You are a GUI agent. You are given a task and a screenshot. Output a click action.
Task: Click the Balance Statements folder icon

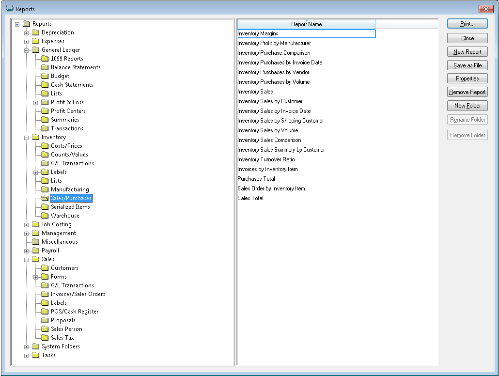click(45, 67)
